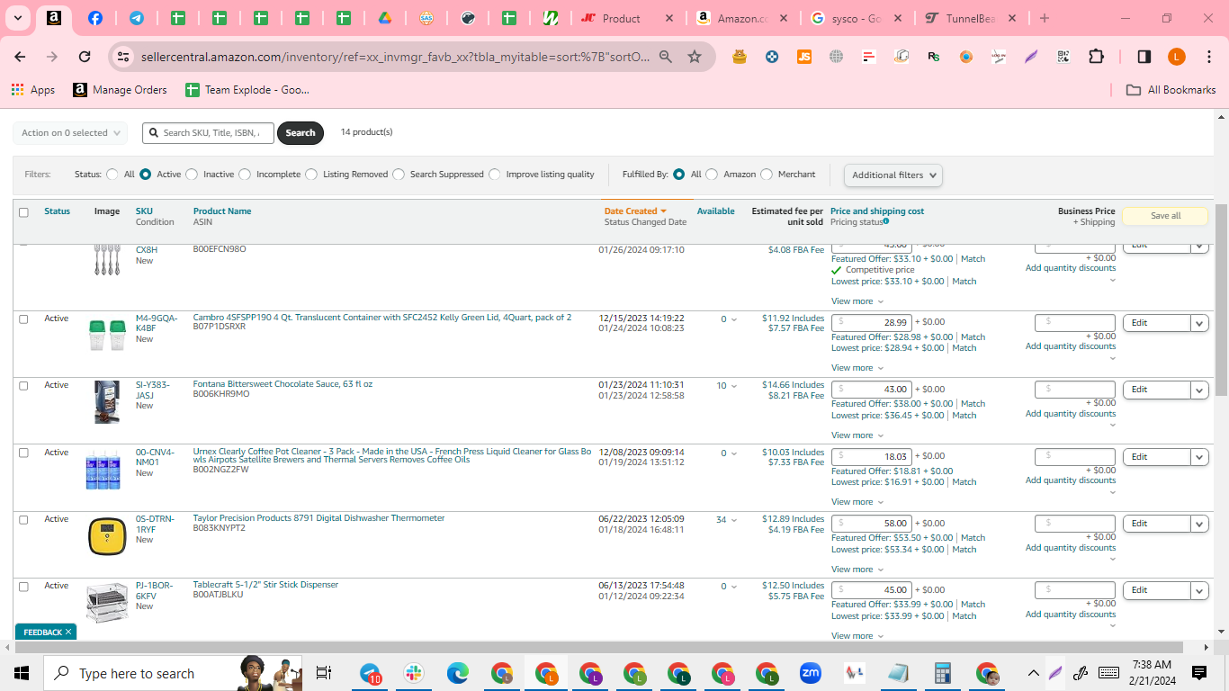Click the JS extension icon
The width and height of the screenshot is (1229, 691).
pyautogui.click(x=804, y=57)
